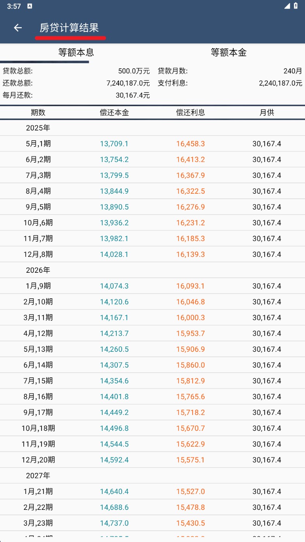305x542 pixels.
Task: Tap the 偿还本金 column header
Action: click(114, 112)
